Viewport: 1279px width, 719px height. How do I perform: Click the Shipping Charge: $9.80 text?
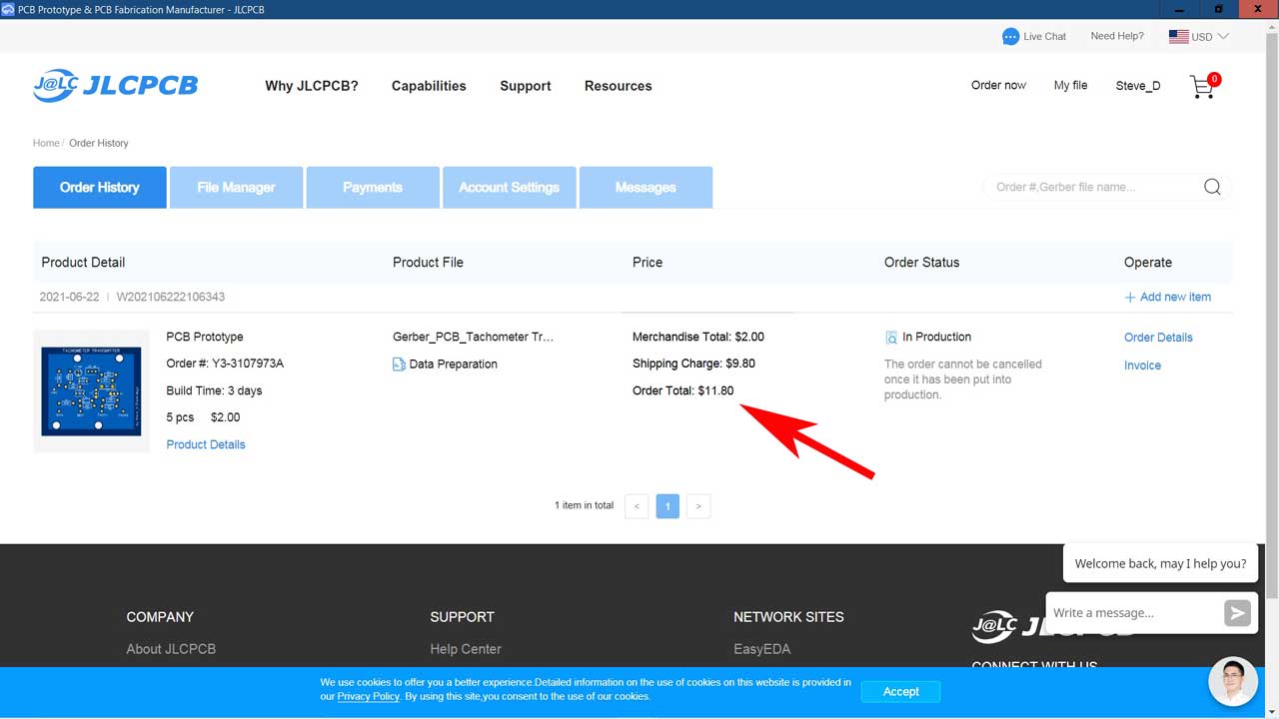pos(693,363)
